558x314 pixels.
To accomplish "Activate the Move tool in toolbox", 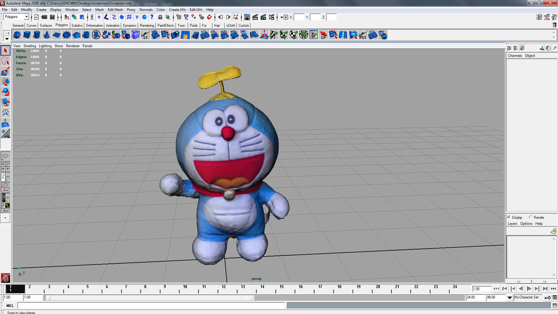I will (x=6, y=82).
